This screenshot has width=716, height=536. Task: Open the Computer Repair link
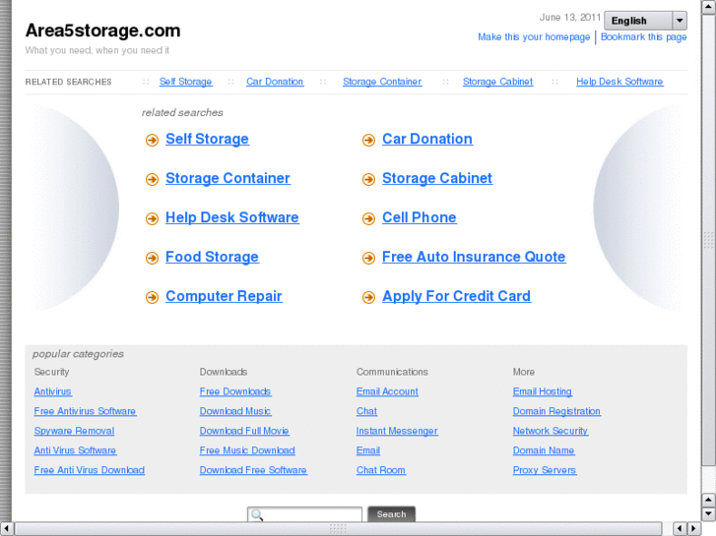pyautogui.click(x=224, y=296)
